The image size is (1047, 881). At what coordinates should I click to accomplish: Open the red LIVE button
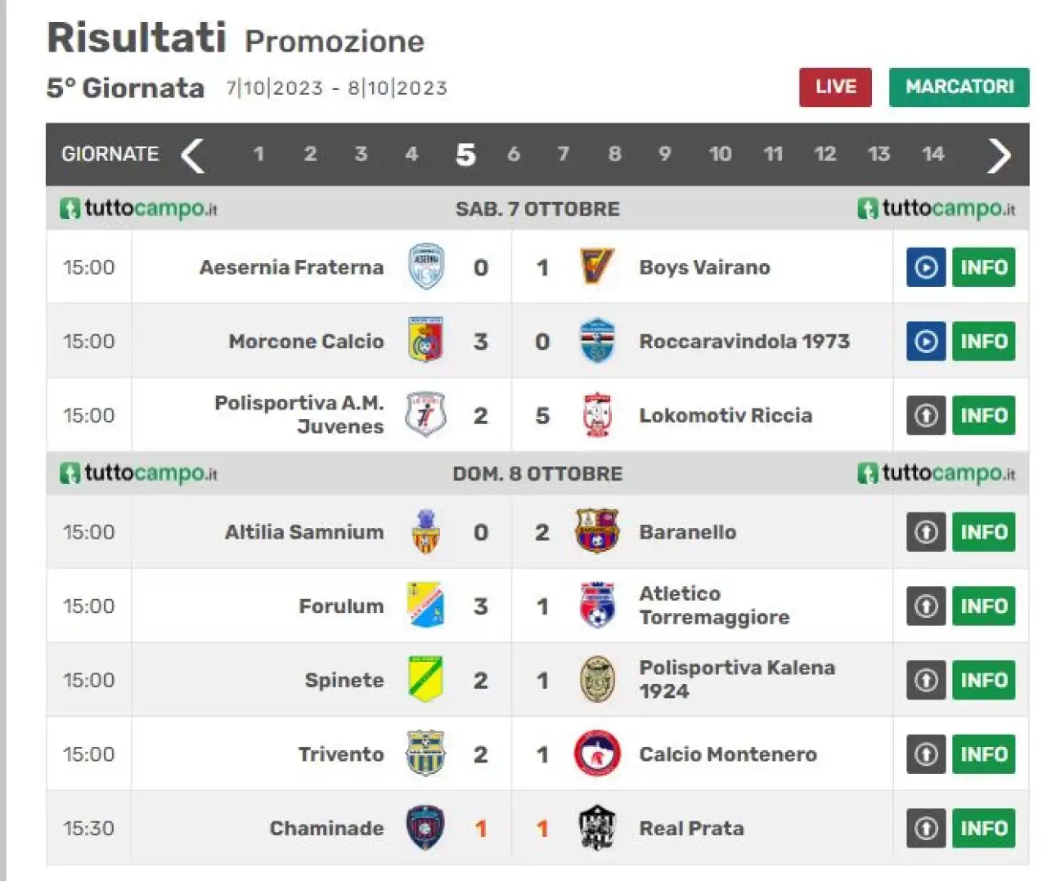pos(835,87)
